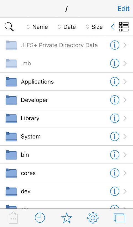Viewport: 133px width, 227px height.
Task: Switch to list view layout icon
Action: point(124,27)
